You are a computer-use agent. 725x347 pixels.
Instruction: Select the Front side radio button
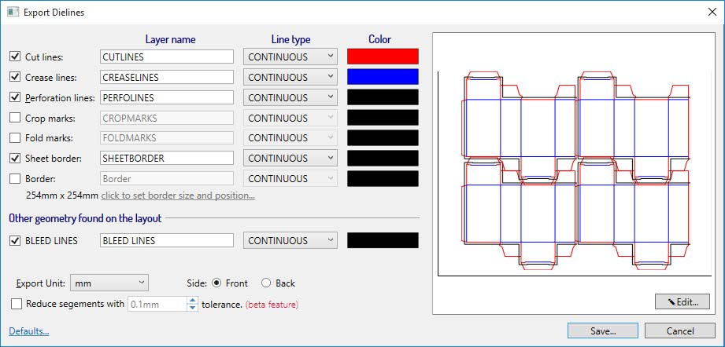pos(216,283)
